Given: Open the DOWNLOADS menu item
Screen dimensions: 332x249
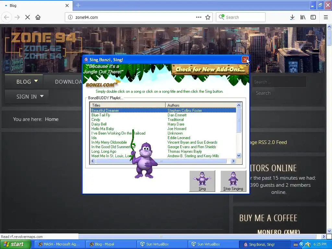Looking at the screenshot, I should click(x=68, y=82).
